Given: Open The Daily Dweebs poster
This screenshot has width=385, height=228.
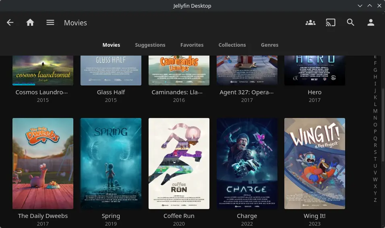Looking at the screenshot, I should (43, 164).
